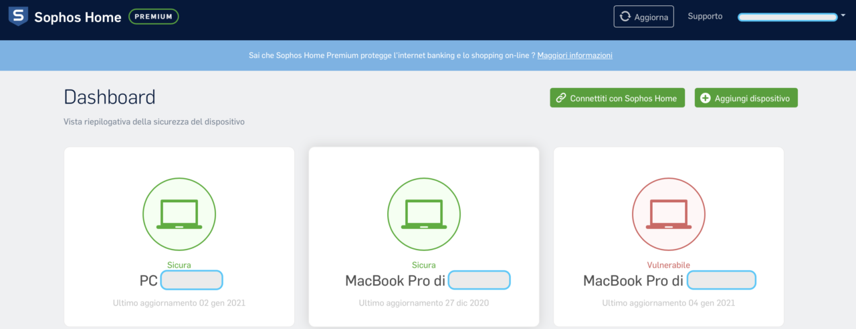Click the PREMIUM badge
The image size is (856, 329).
(x=153, y=16)
